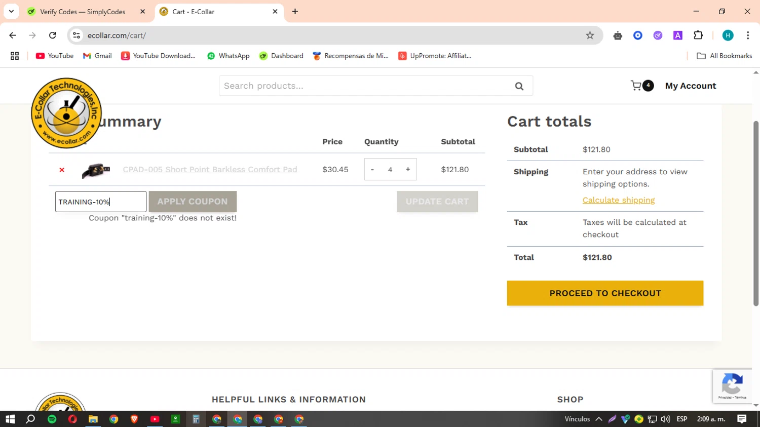Click the blue circle extension icon
Viewport: 760px width, 427px height.
[x=638, y=35]
